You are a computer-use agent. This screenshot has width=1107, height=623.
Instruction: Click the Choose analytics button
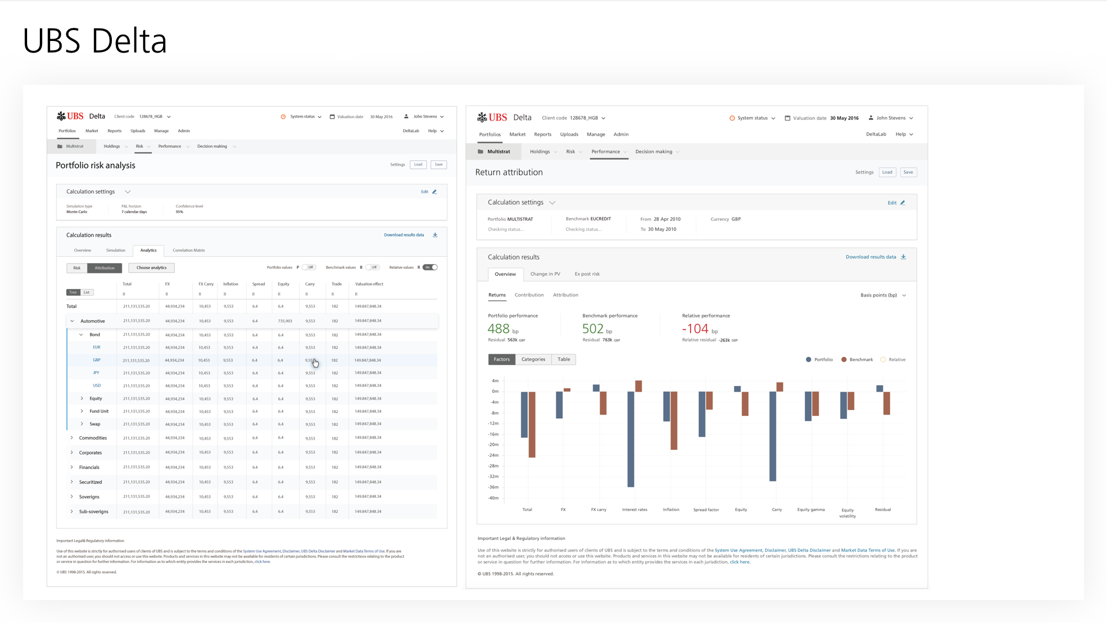click(152, 268)
